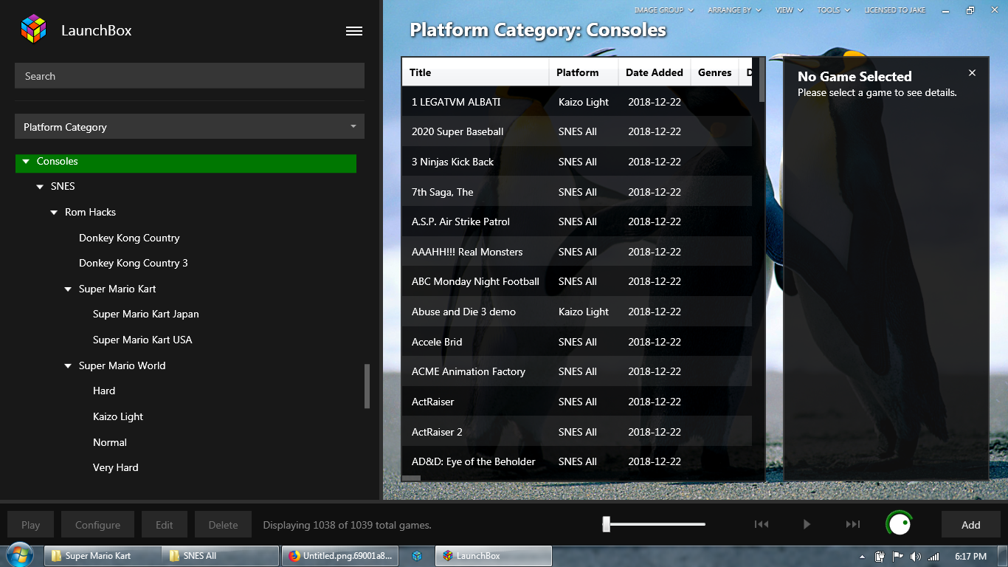Sort by the Title column header
Viewport: 1008px width, 567px height.
475,72
